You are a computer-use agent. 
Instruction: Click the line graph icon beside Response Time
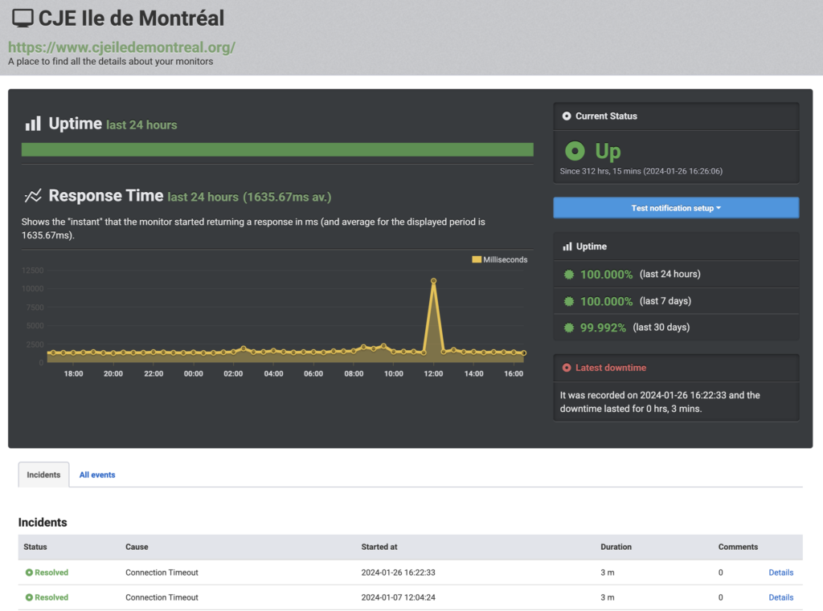(x=33, y=196)
